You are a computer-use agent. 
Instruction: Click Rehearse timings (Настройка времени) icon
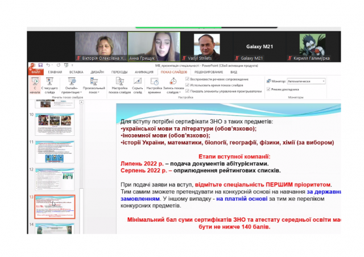tap(154, 81)
